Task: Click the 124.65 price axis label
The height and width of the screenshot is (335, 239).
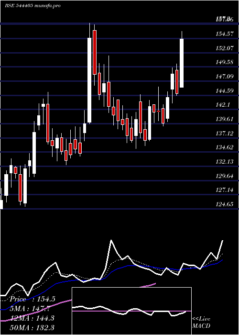Action: [x=225, y=204]
